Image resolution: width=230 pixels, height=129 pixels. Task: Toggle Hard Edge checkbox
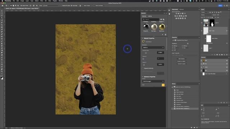pyautogui.click(x=72, y=6)
